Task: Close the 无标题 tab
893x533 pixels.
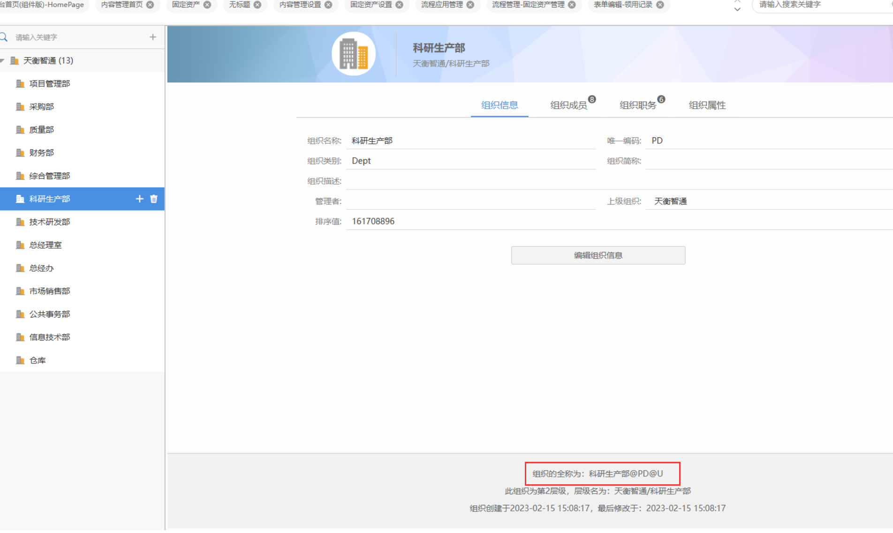Action: [257, 5]
